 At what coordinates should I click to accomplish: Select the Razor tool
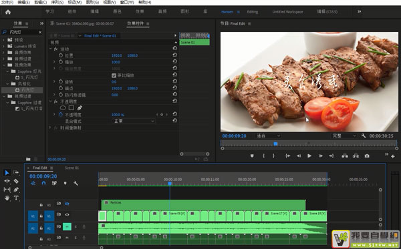tap(16, 181)
